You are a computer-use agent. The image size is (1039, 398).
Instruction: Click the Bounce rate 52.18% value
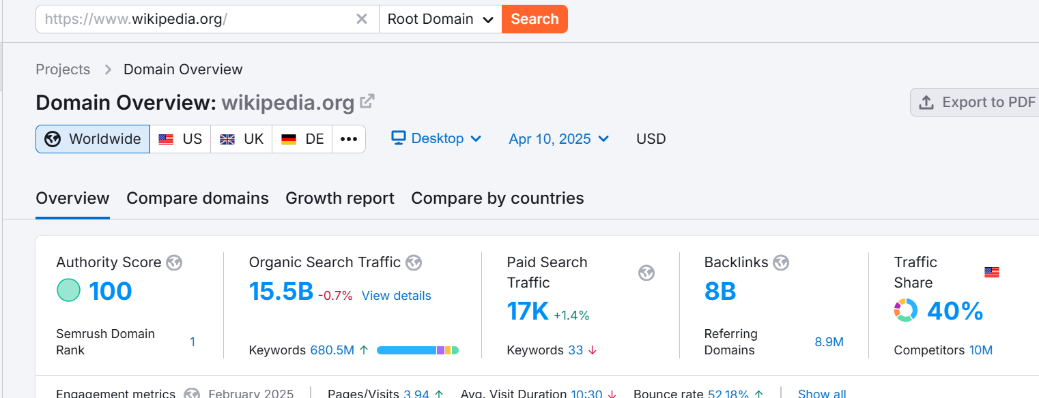click(728, 394)
